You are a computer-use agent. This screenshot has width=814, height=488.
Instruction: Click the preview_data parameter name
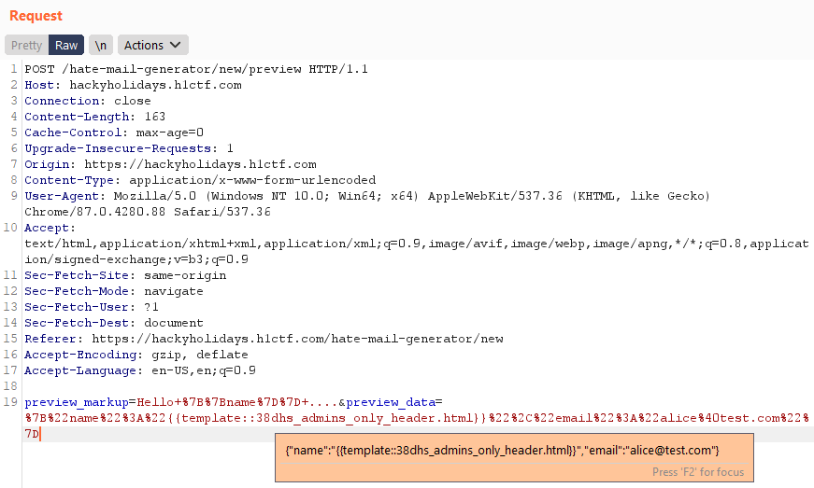[x=391, y=402]
